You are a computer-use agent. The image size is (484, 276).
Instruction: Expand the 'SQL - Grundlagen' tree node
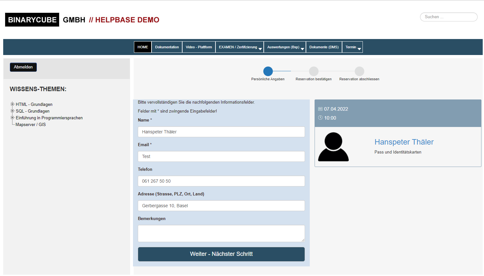pos(12,111)
